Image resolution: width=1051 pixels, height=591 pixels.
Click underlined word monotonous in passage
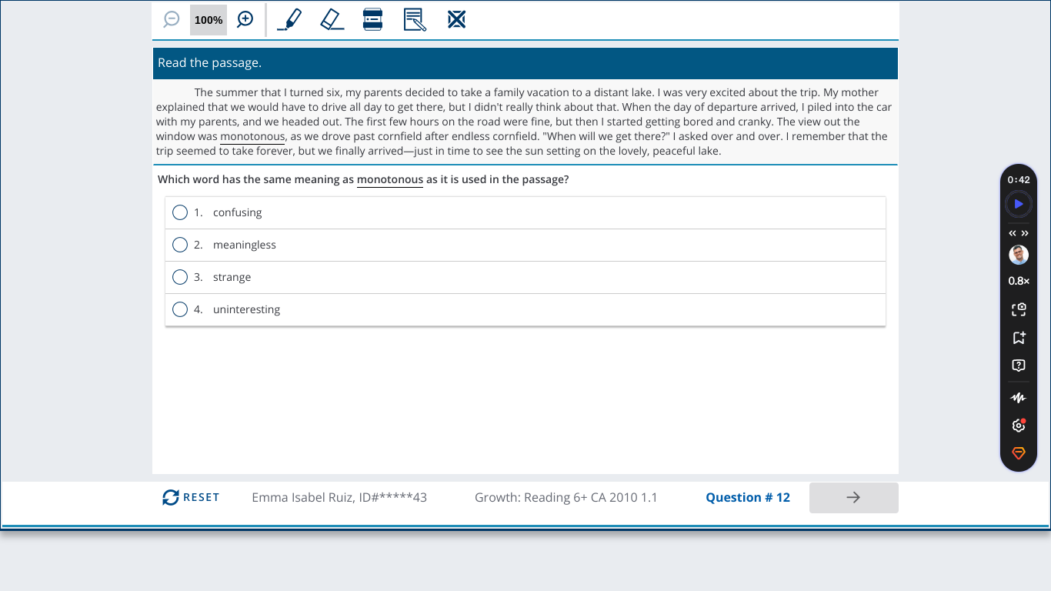(x=252, y=136)
